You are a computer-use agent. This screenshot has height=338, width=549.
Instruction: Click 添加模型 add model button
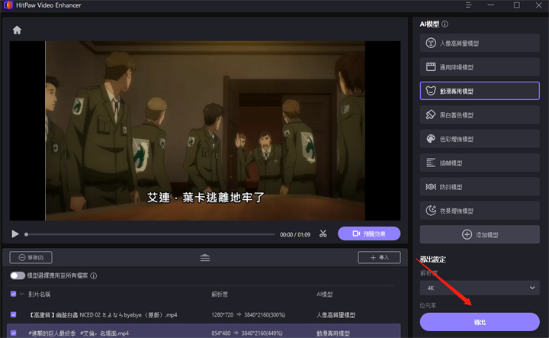click(480, 234)
